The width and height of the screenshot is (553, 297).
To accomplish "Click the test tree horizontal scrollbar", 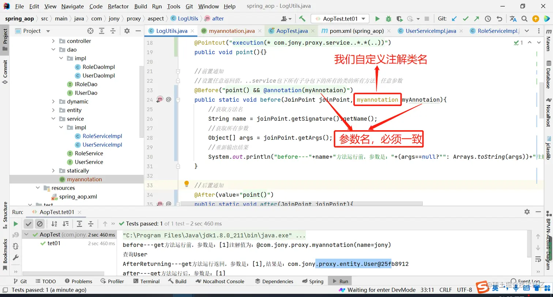I will click(64, 274).
